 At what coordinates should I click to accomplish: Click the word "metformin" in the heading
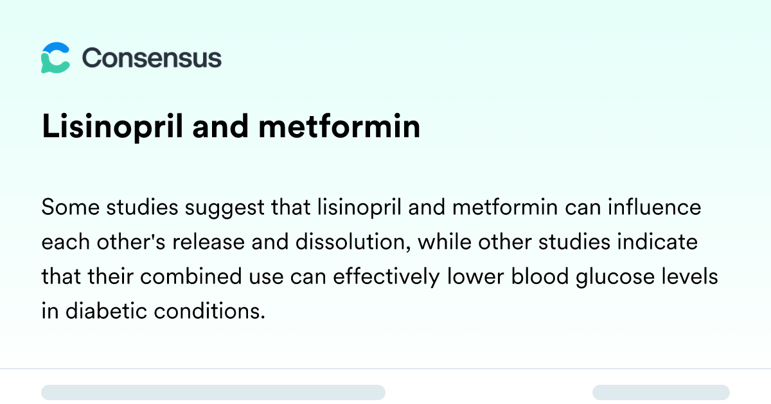(x=340, y=127)
